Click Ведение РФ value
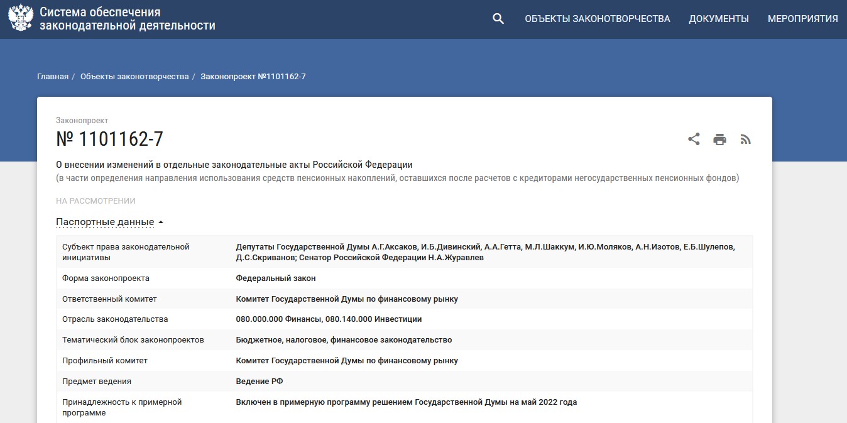Screen dimensions: 847x423 point(260,382)
